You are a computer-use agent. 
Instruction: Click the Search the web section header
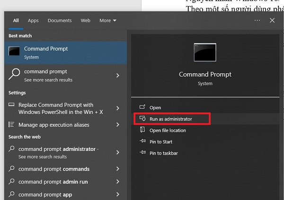click(x=25, y=137)
